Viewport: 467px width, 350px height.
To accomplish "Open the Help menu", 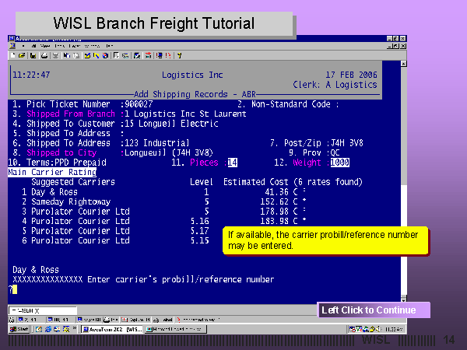I will (x=110, y=46).
